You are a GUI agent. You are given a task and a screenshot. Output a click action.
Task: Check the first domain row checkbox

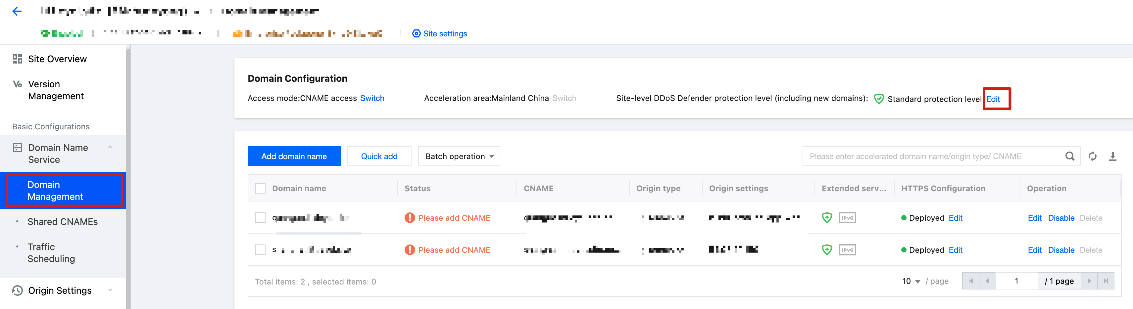[260, 218]
